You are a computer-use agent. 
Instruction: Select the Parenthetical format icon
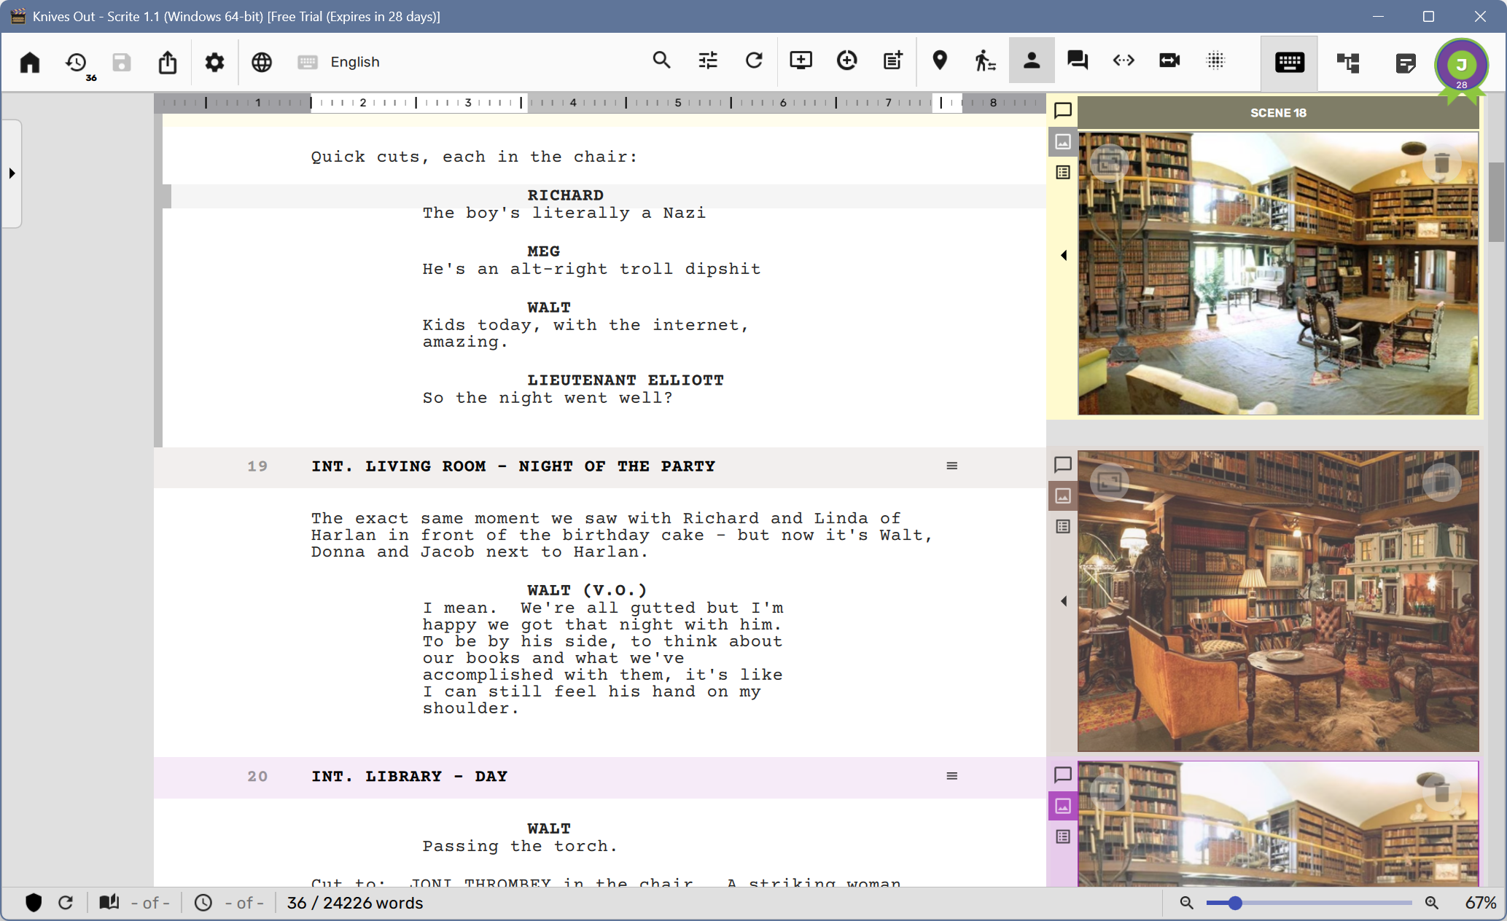point(1124,60)
